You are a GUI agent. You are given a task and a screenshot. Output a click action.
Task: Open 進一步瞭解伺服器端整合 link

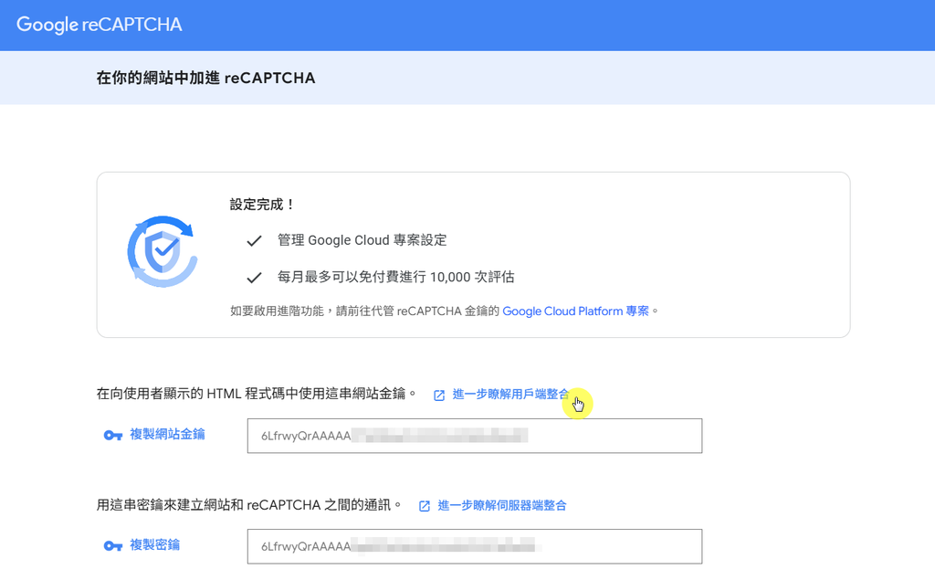[x=502, y=505]
